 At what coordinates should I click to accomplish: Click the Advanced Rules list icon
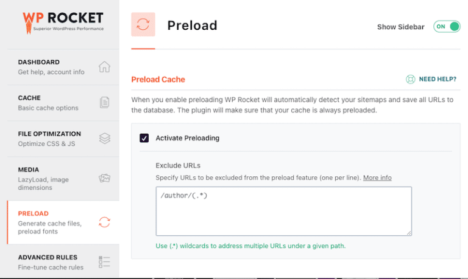pos(104,262)
